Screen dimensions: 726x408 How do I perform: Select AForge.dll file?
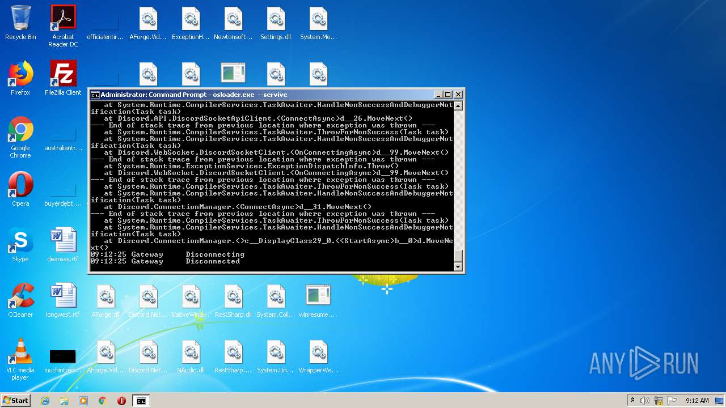tap(105, 301)
